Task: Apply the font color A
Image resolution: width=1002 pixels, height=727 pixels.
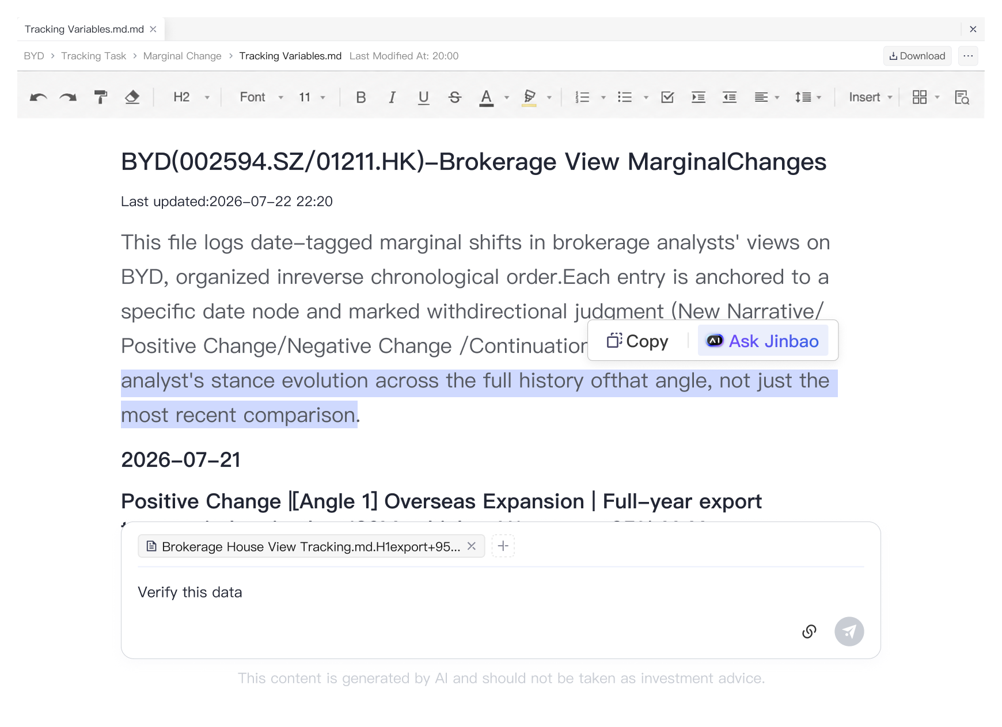Action: (x=487, y=98)
